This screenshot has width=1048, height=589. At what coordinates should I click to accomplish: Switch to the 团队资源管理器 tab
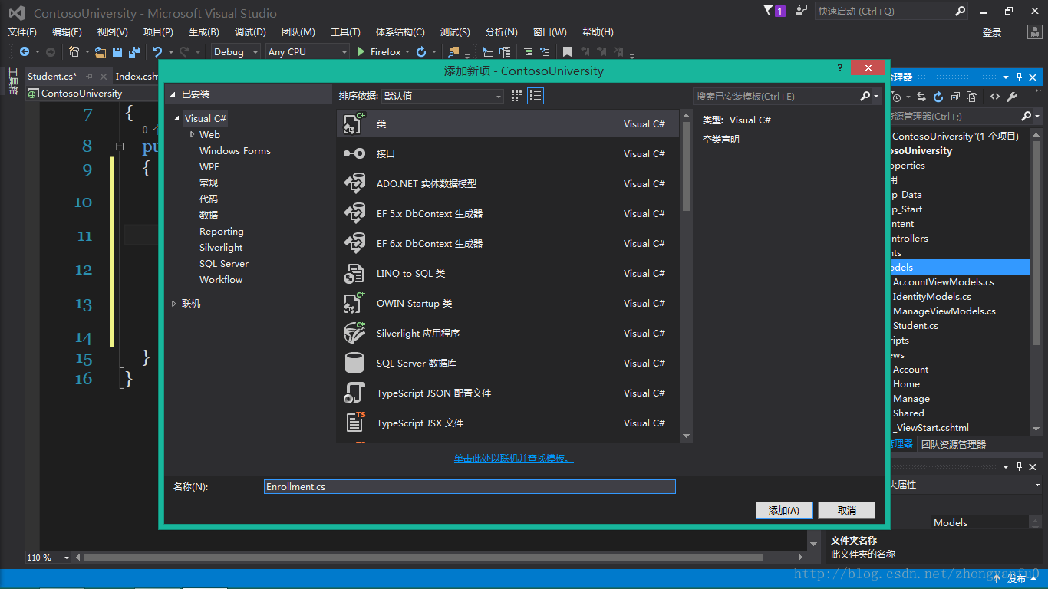coord(954,444)
